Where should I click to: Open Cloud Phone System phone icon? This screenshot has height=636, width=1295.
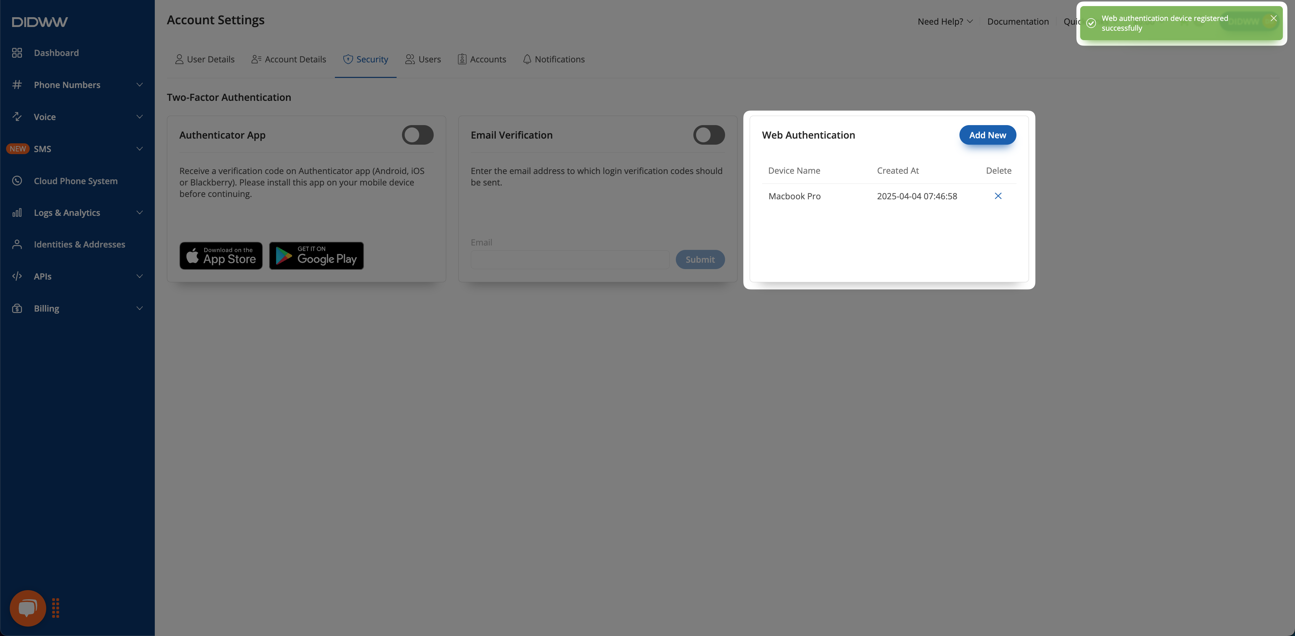click(17, 180)
